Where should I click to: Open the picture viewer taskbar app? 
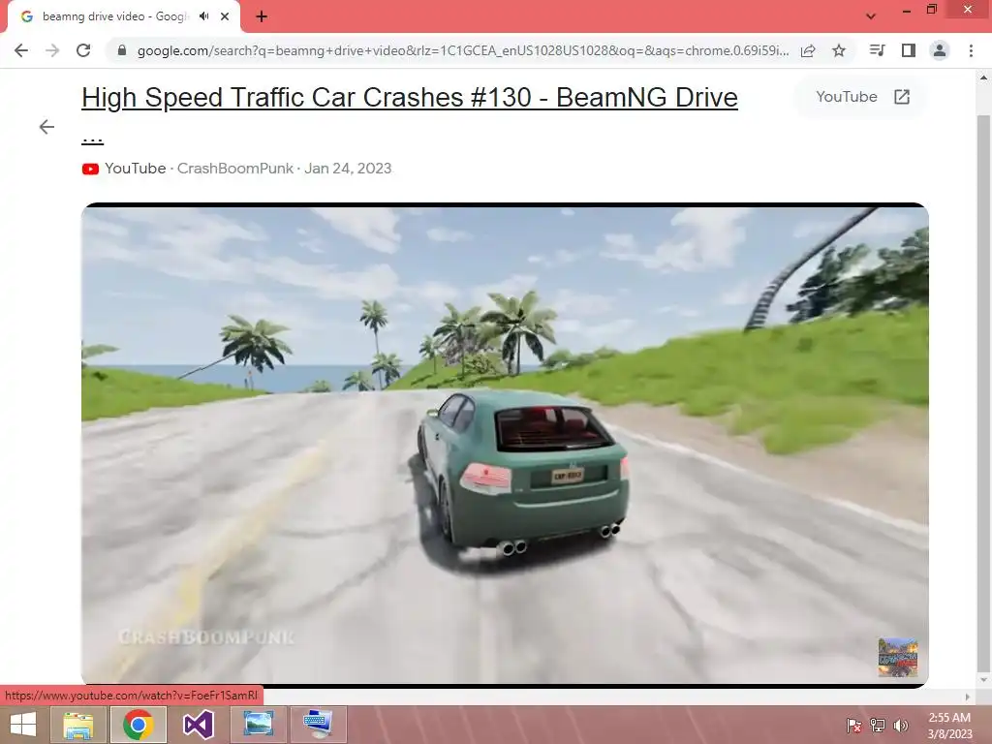[259, 725]
